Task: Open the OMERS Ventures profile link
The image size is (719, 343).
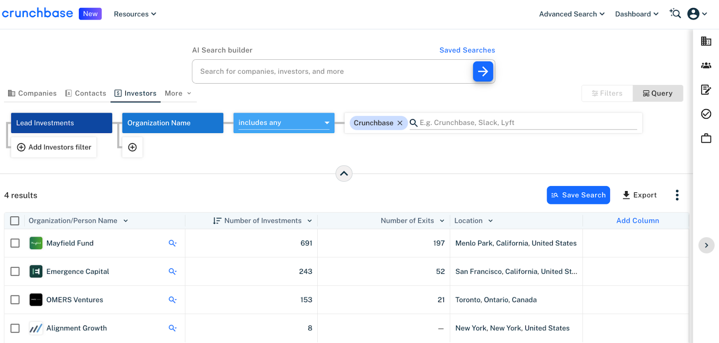Action: [x=75, y=300]
